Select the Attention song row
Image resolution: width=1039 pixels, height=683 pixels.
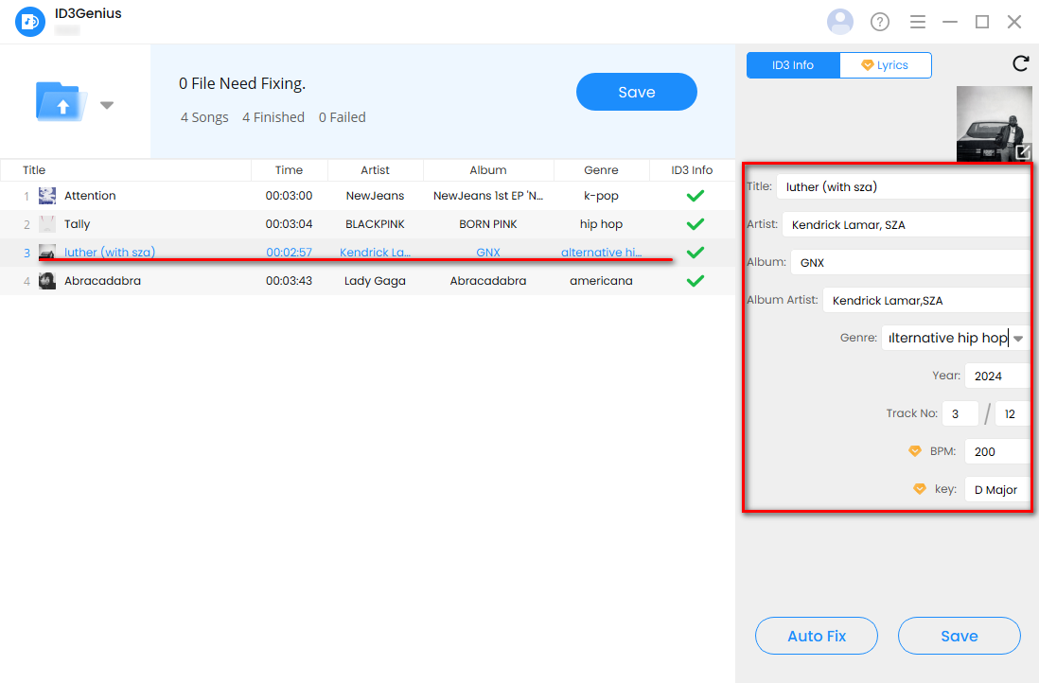point(368,196)
